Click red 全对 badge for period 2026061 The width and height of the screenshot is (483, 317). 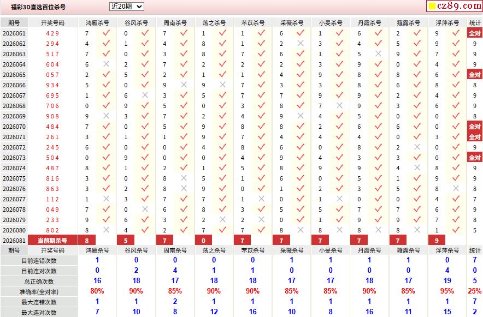tap(475, 33)
